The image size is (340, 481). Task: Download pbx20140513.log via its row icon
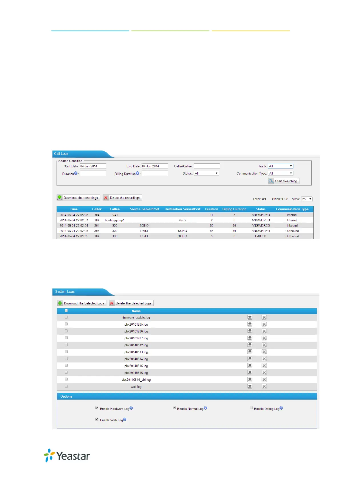click(250, 352)
